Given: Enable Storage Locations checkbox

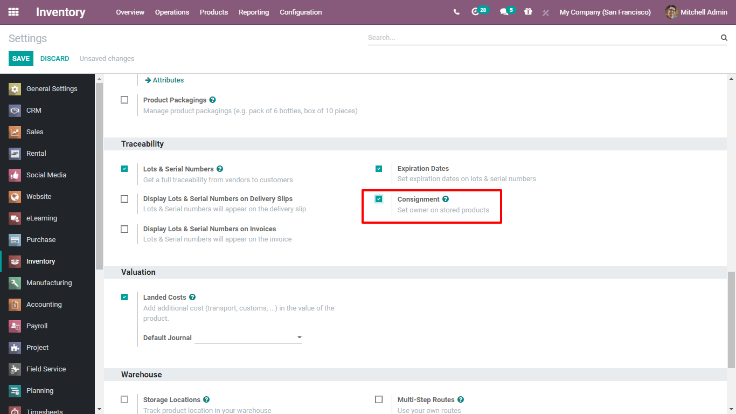Looking at the screenshot, I should tap(124, 399).
